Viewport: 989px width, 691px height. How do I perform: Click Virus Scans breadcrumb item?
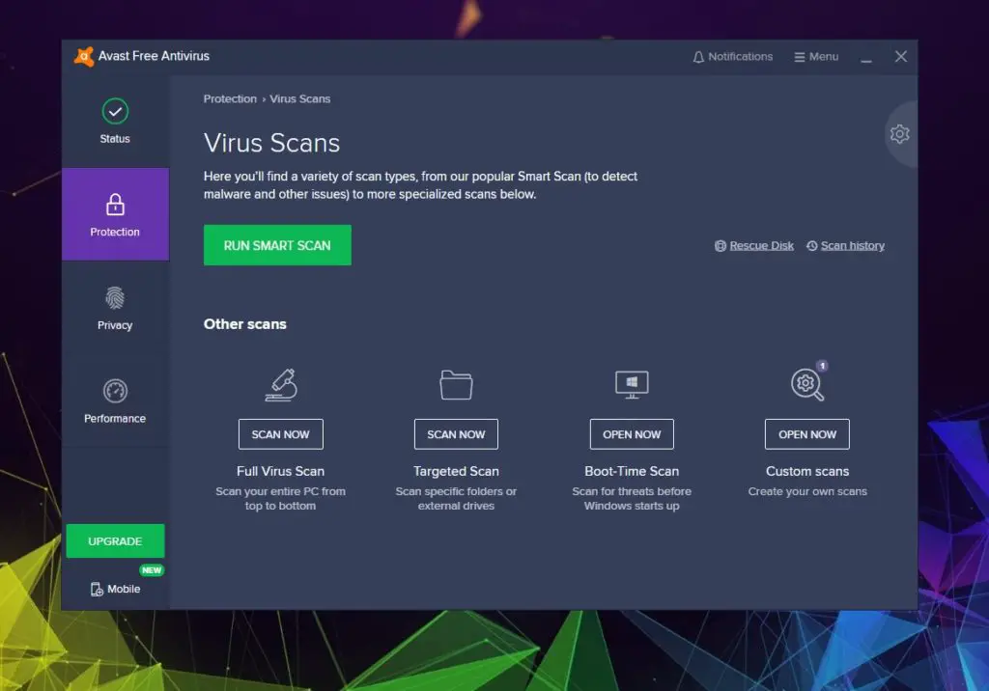point(300,99)
